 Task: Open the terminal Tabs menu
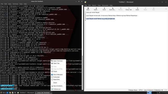pos(21,4)
